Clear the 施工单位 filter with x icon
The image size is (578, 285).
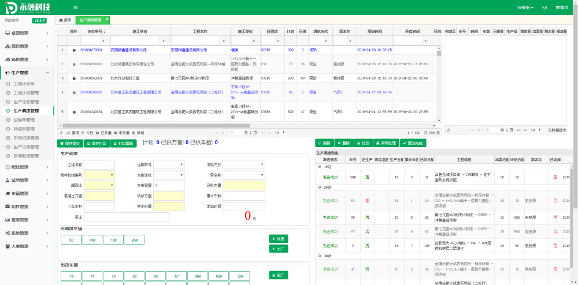pyautogui.click(x=164, y=41)
